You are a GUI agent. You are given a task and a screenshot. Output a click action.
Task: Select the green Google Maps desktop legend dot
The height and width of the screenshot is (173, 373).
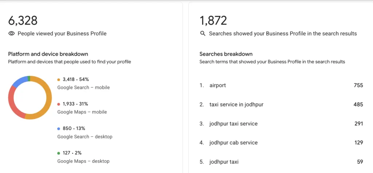point(59,153)
